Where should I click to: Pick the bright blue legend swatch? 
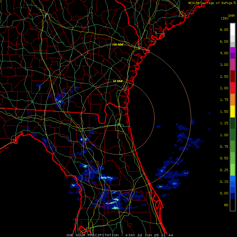click(233, 179)
